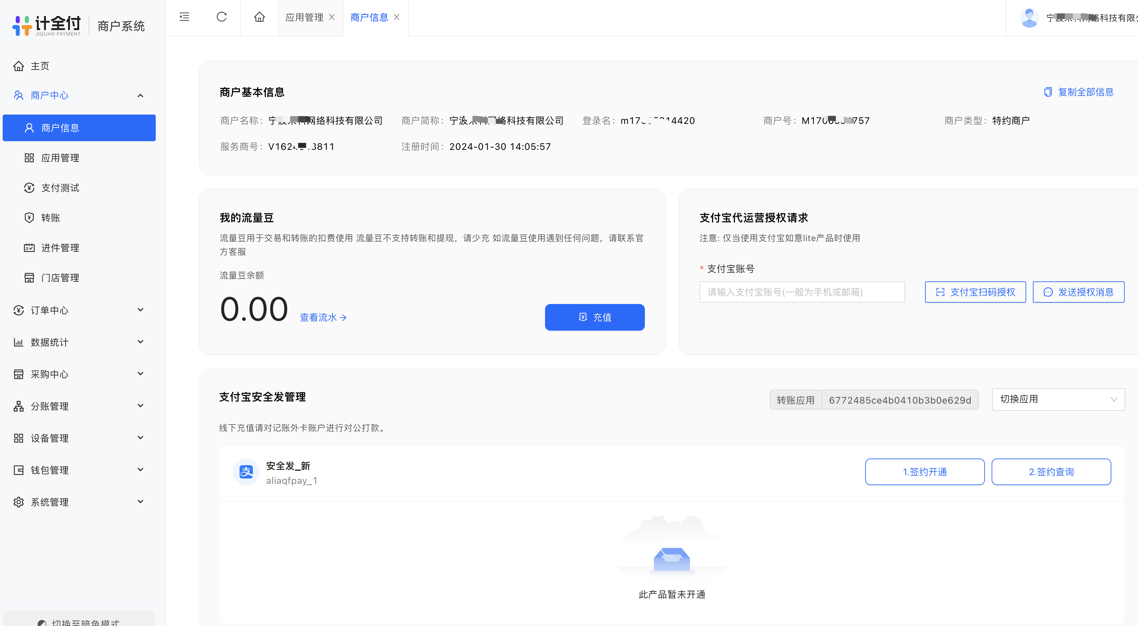Click the 主页 house icon in sidebar
The height and width of the screenshot is (626, 1138).
click(x=19, y=66)
